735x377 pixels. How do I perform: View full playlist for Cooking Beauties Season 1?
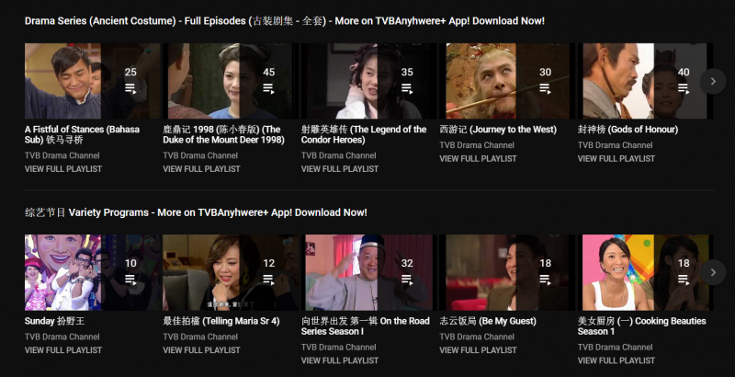616,360
